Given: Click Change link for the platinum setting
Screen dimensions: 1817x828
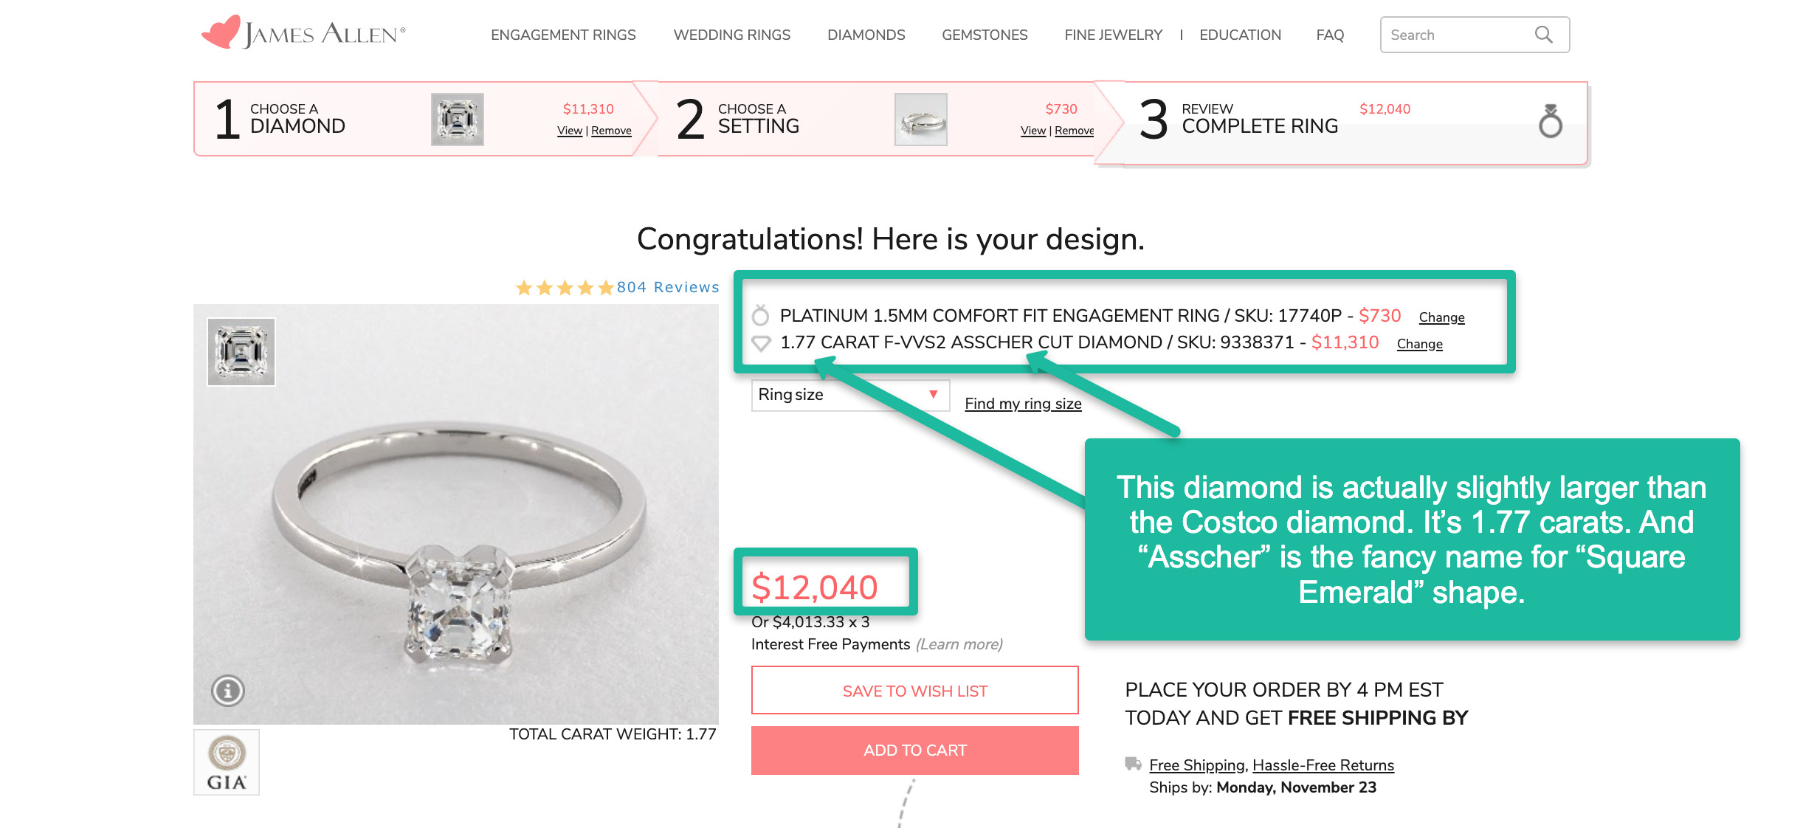Looking at the screenshot, I should pyautogui.click(x=1441, y=317).
